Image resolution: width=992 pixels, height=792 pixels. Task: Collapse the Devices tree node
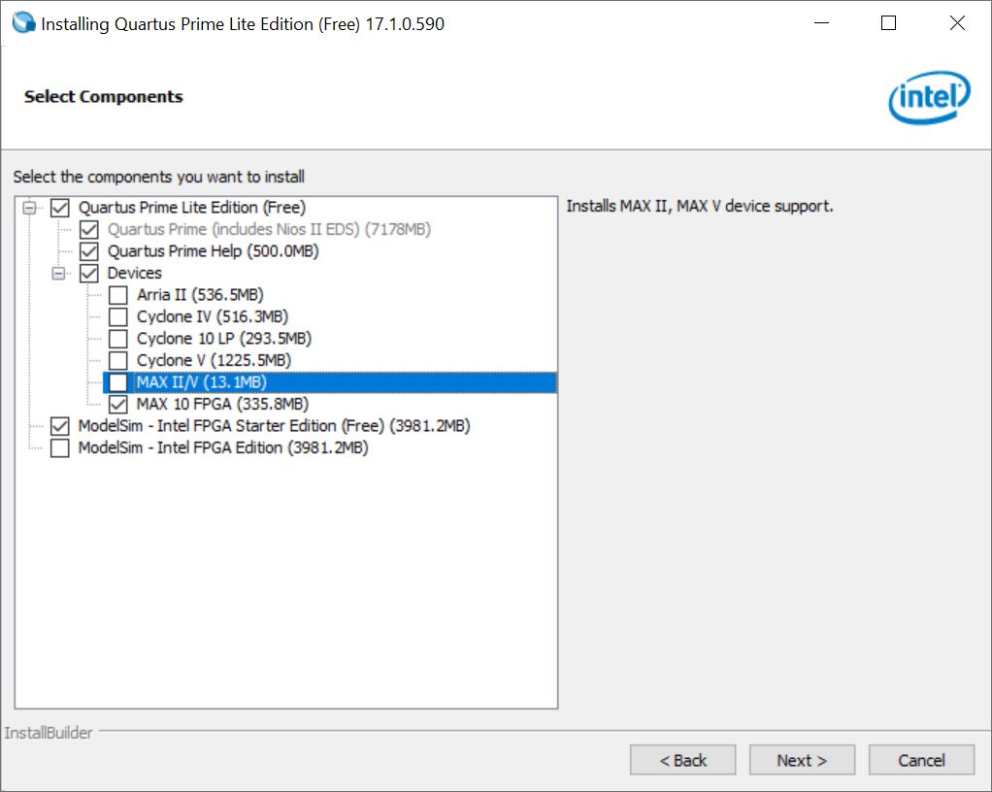coord(60,274)
